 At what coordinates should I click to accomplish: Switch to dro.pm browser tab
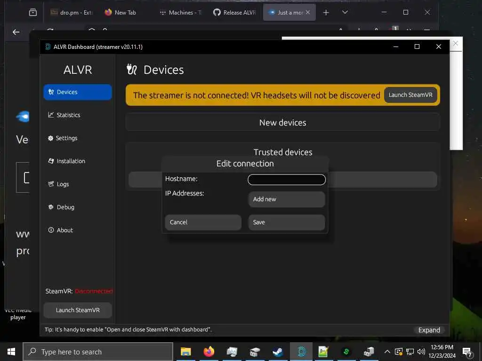pyautogui.click(x=72, y=12)
